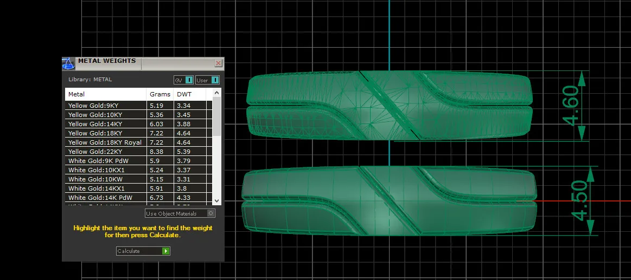Select the lower ring model in viewport
Viewport: 631px width, 280px height.
[389, 200]
